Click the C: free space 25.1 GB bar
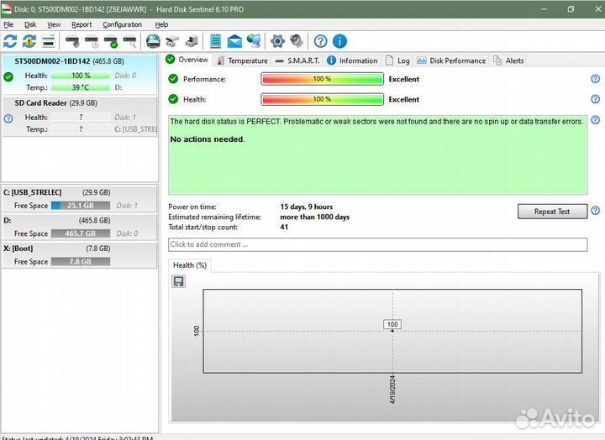605x440 pixels. pos(81,206)
